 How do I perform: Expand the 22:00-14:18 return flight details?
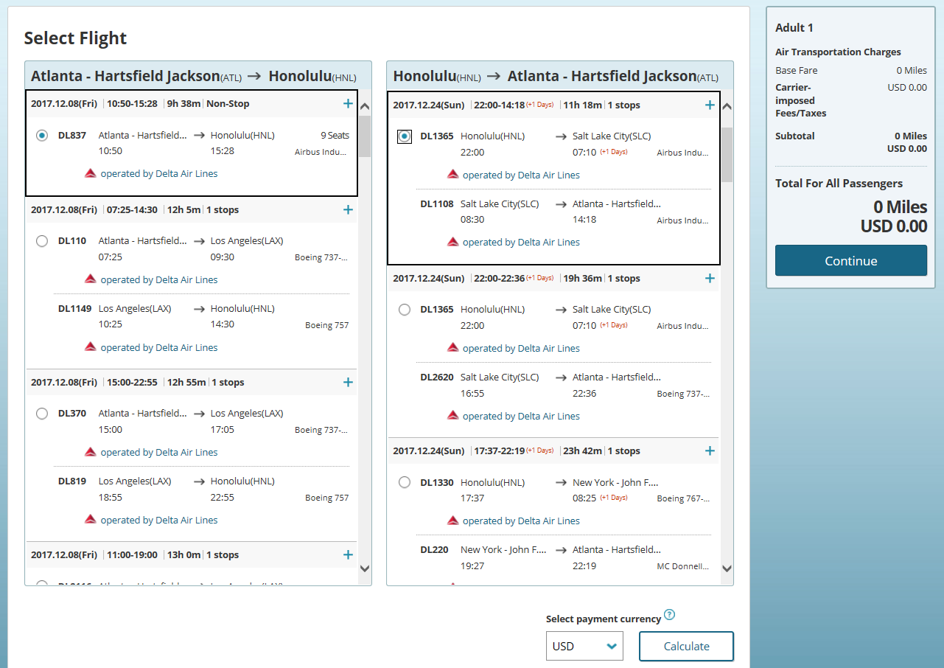(710, 105)
